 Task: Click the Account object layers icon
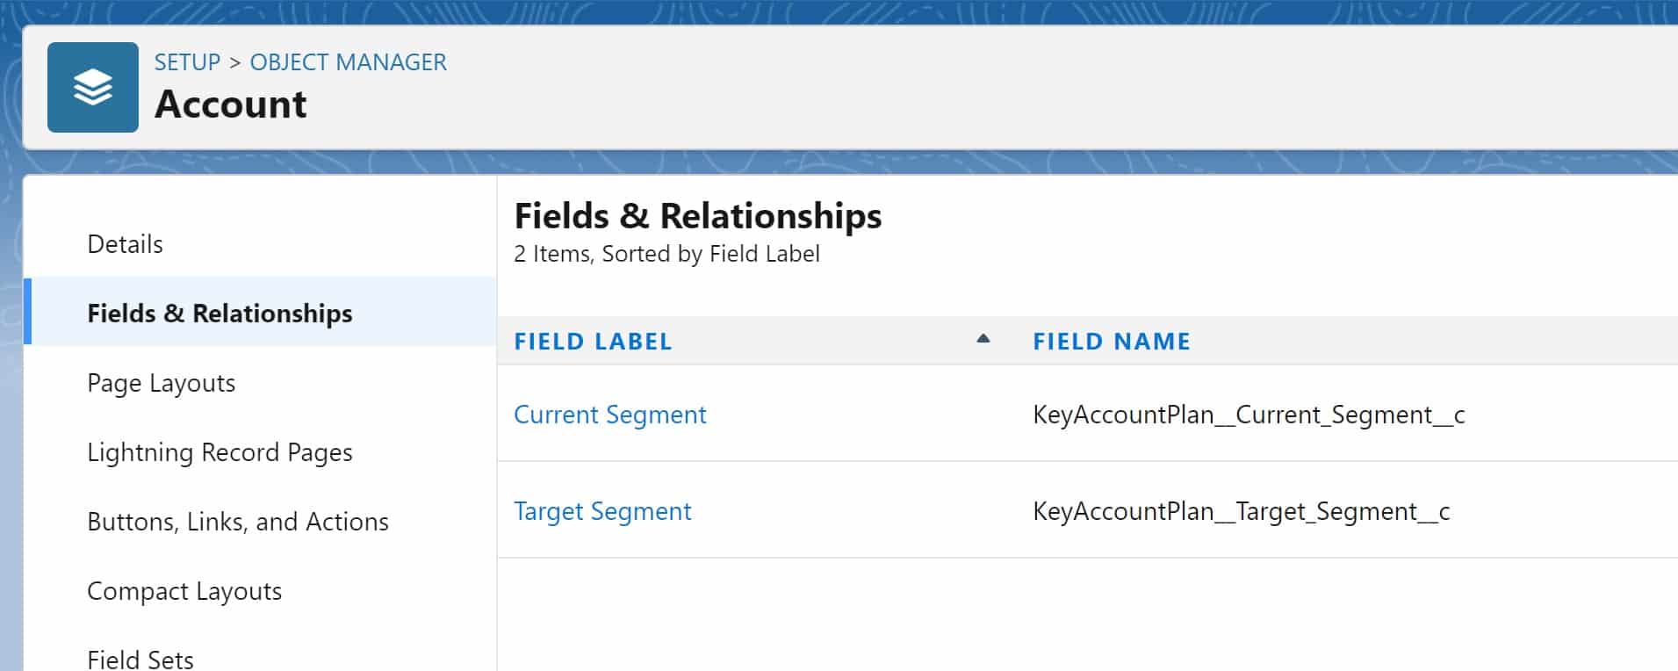click(x=92, y=86)
